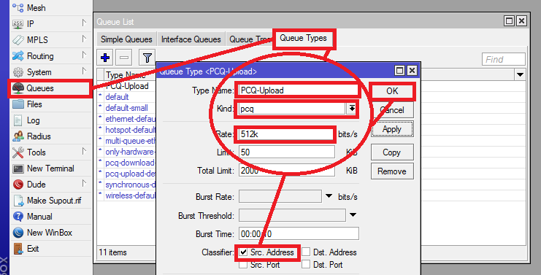Open the filter funnel icon
Screen dimensions: 541x275
(147, 58)
